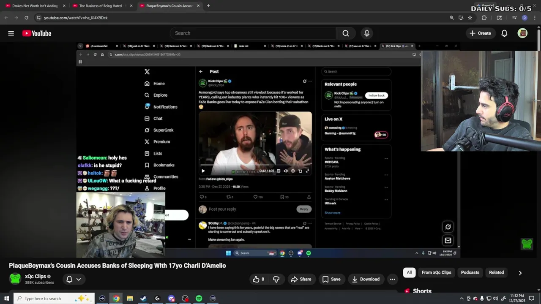Go to the YouTube home logo
The width and height of the screenshot is (541, 304).
pyautogui.click(x=36, y=33)
